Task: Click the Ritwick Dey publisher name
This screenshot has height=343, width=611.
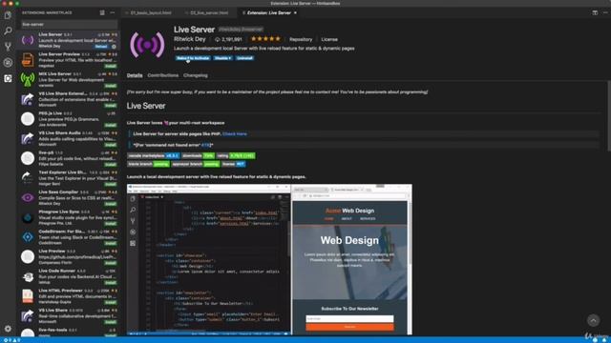Action: 190,39
